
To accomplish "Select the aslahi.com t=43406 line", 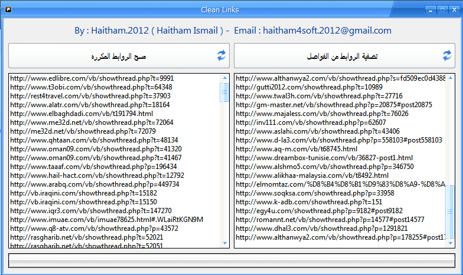I will pos(318,131).
